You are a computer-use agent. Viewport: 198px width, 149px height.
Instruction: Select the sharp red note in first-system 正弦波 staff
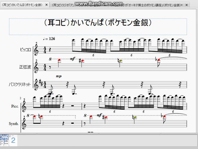82,61
